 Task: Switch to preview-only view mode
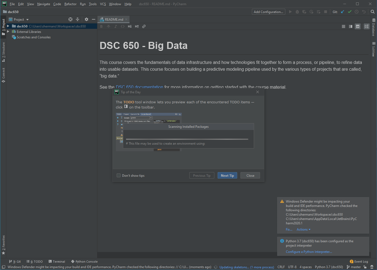pos(358,26)
